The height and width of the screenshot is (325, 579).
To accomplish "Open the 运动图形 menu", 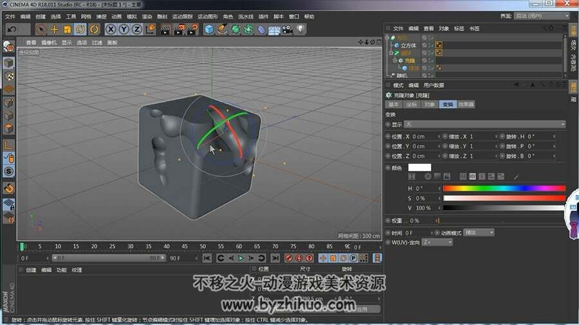I will [208, 17].
